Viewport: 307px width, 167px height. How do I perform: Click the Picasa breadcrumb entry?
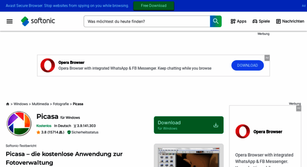(x=78, y=104)
